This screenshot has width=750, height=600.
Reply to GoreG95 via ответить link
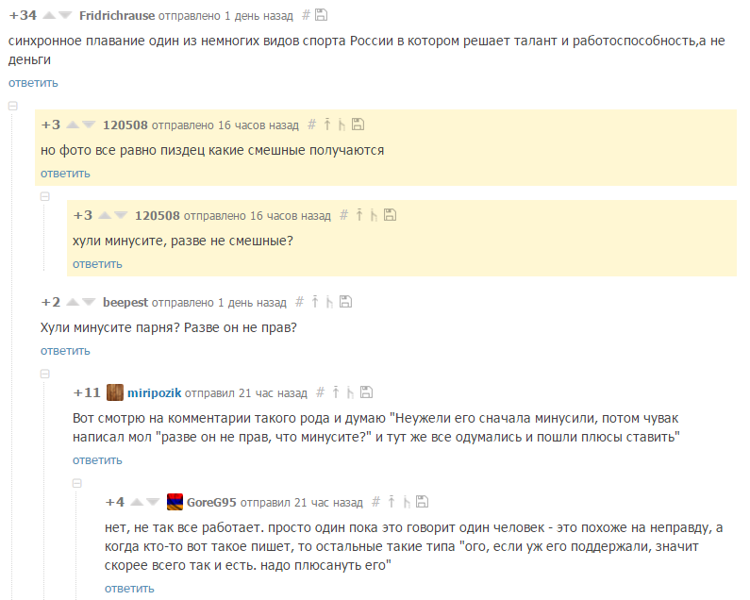pyautogui.click(x=129, y=589)
